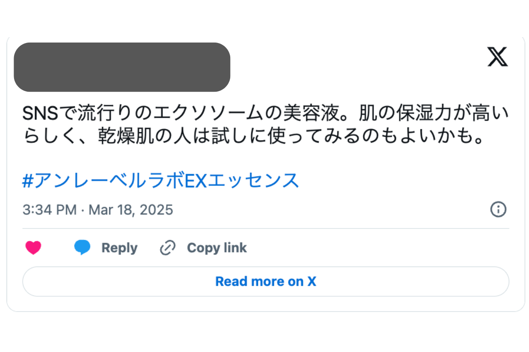Open the circled info icon near the timestamp
The height and width of the screenshot is (352, 529).
click(498, 209)
